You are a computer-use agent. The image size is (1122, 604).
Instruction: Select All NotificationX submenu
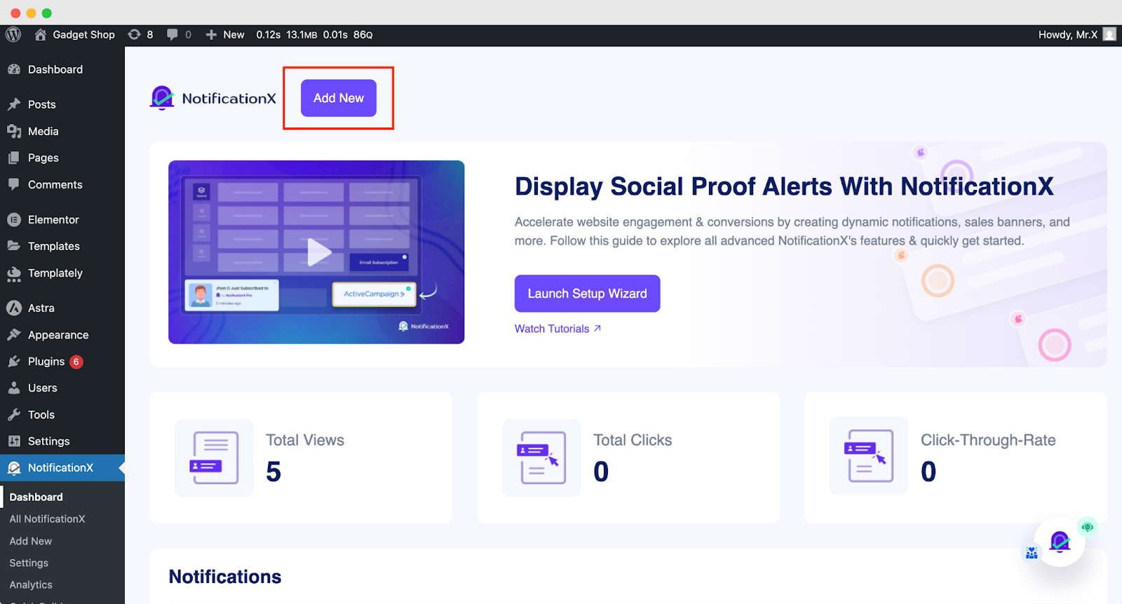(47, 519)
